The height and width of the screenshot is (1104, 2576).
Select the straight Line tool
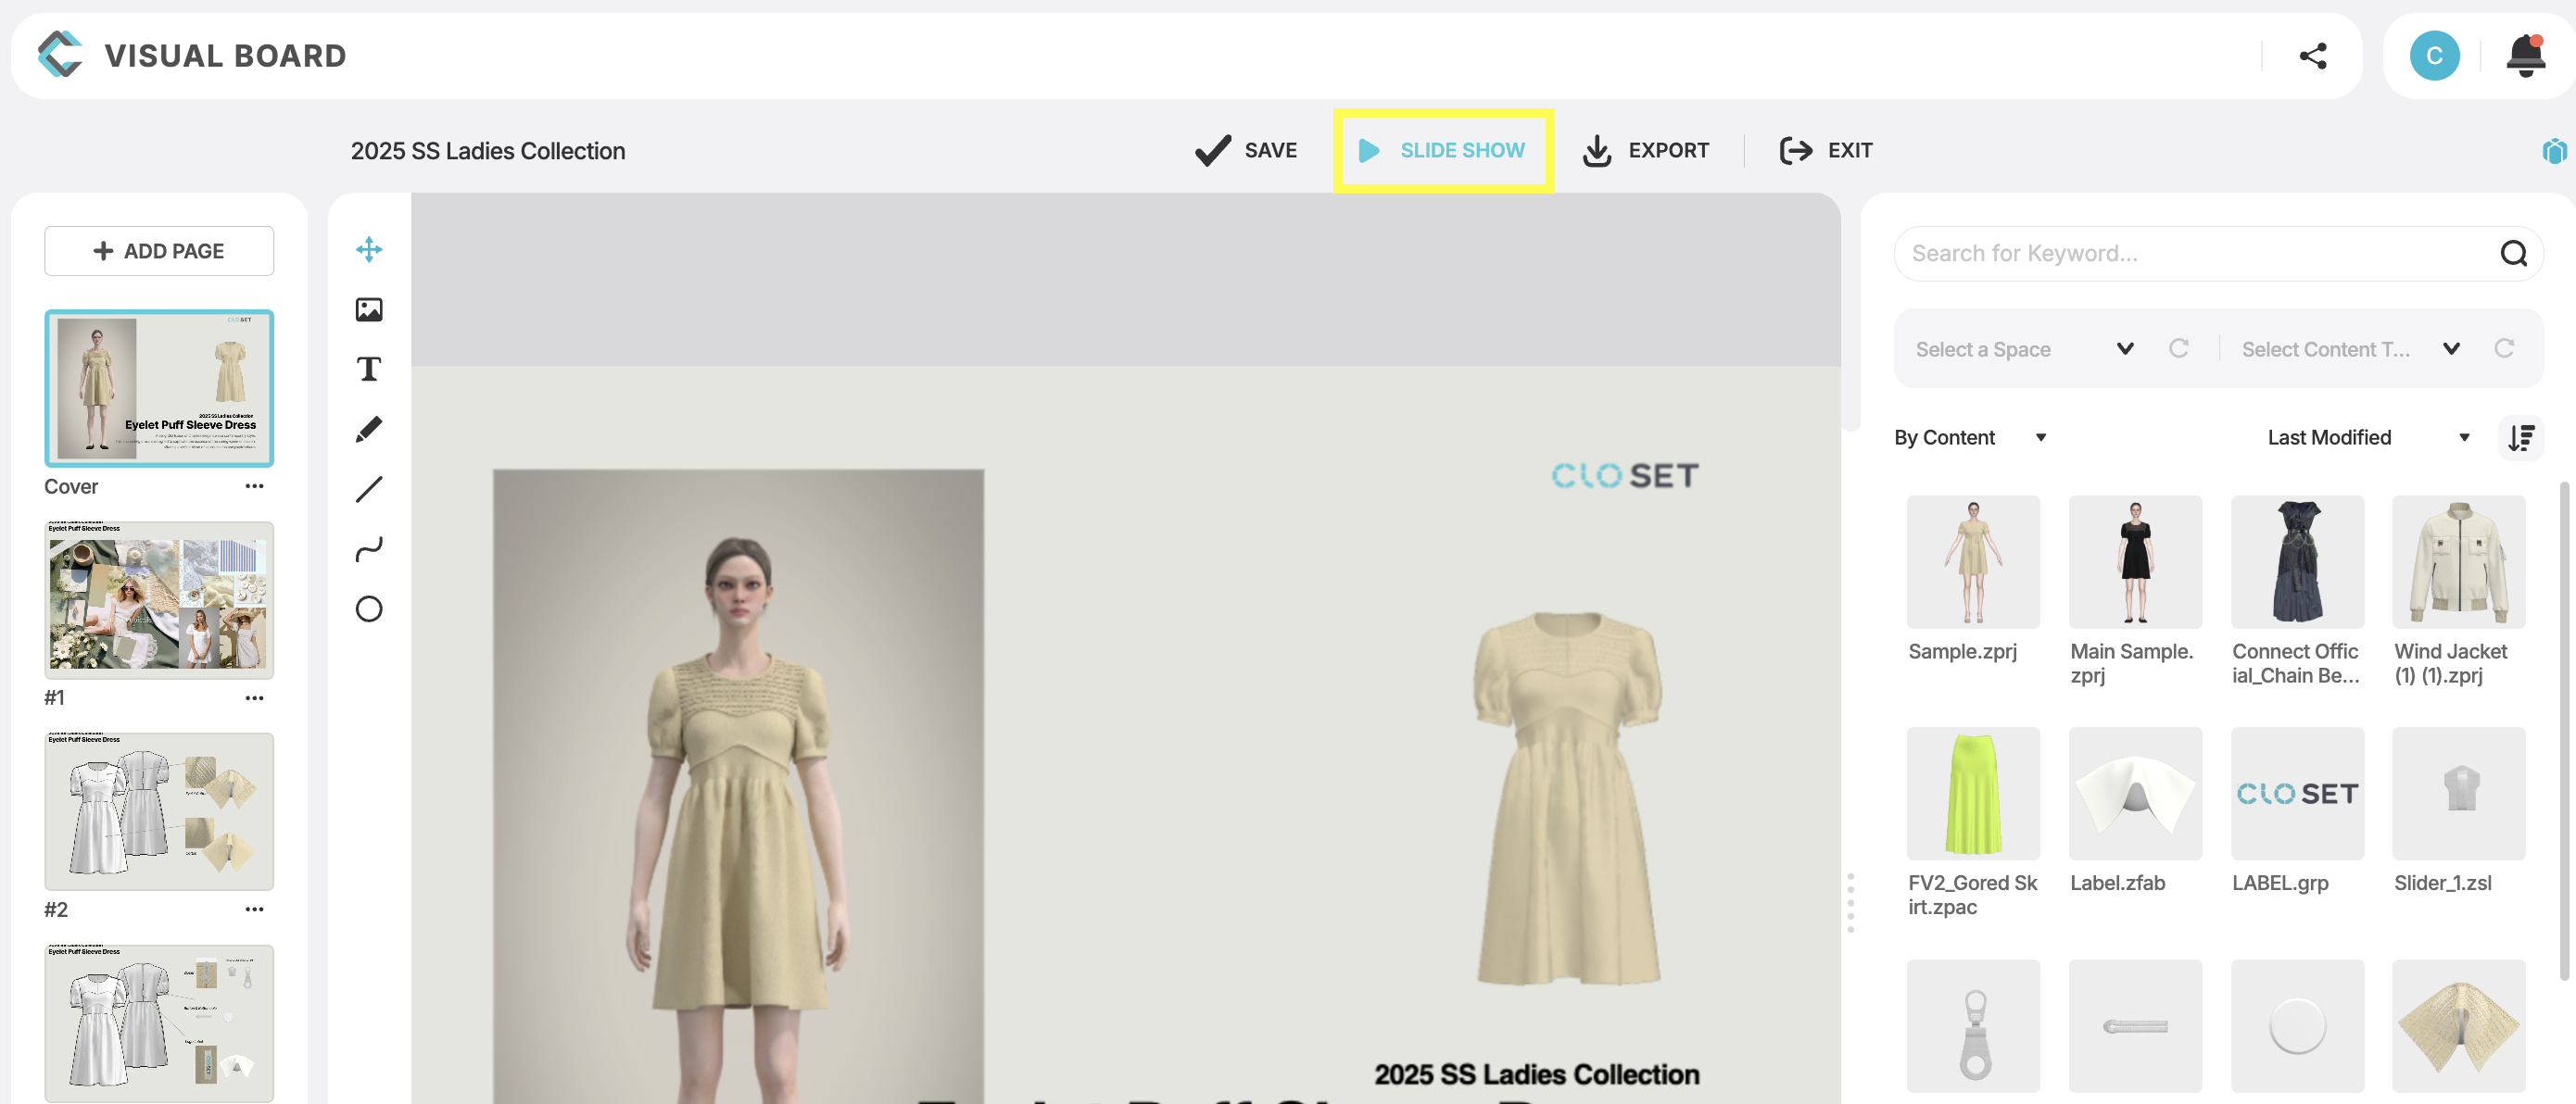coord(369,490)
